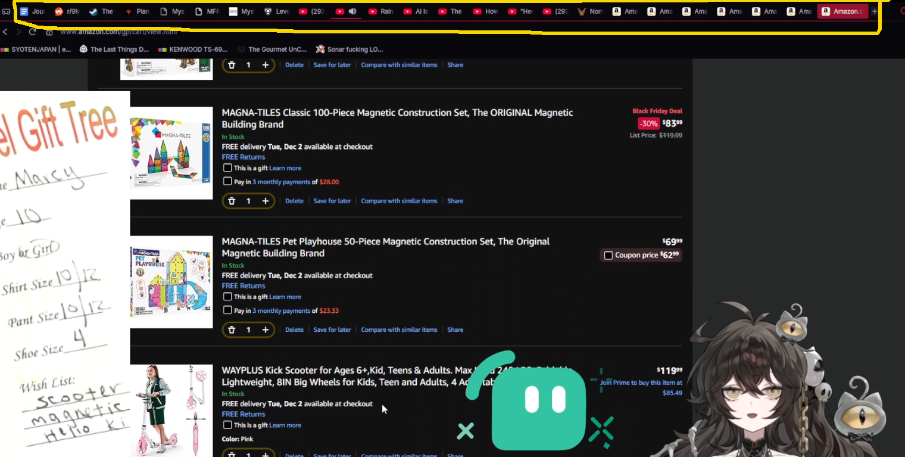The height and width of the screenshot is (457, 905).
Task: Reload the Amazon cart page
Action: 32,32
